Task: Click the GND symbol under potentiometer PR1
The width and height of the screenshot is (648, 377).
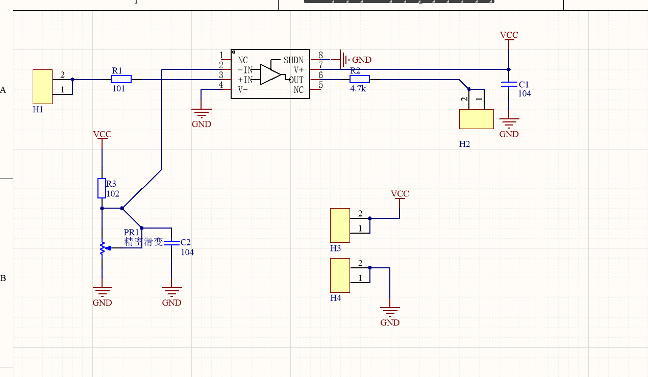Action: tap(102, 293)
